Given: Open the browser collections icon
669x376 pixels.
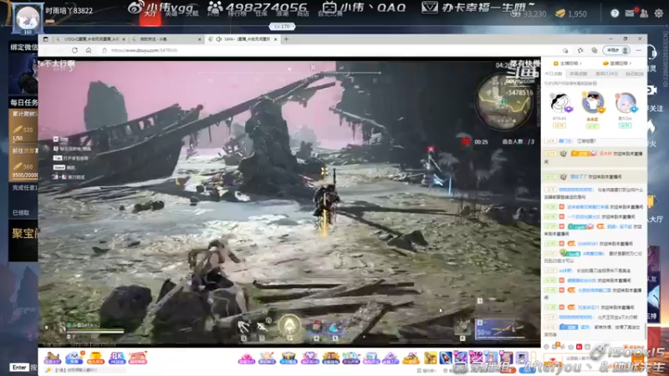Looking at the screenshot, I should [595, 50].
